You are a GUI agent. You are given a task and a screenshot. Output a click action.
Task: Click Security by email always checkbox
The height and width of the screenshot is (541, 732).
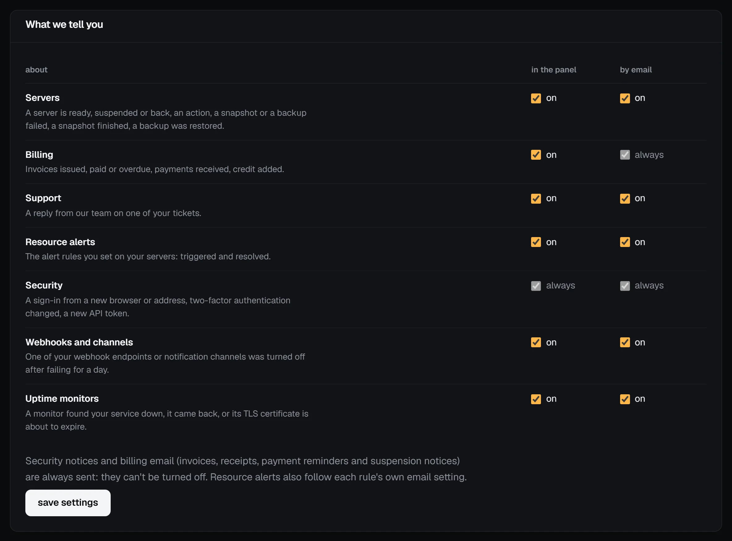pos(625,286)
